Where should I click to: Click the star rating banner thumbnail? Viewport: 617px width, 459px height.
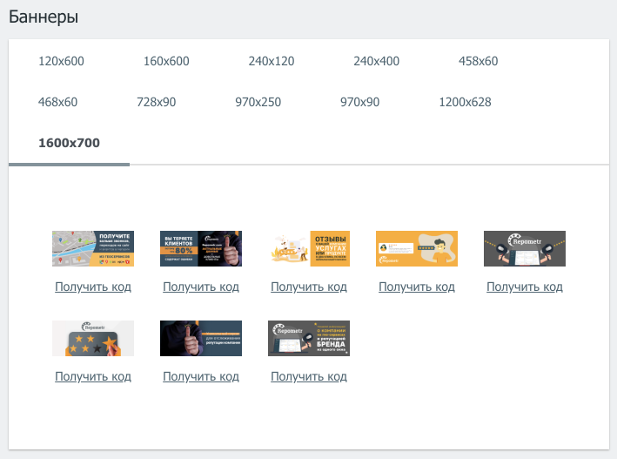pyautogui.click(x=93, y=338)
